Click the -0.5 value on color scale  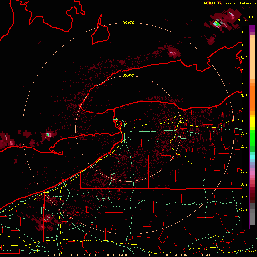(243, 197)
